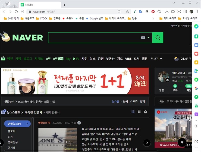Open the Google Translate extension icon

point(141,12)
